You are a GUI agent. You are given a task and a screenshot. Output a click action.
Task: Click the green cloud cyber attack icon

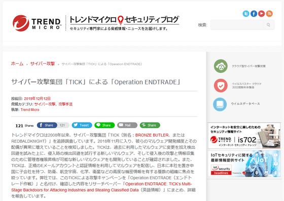point(221,66)
